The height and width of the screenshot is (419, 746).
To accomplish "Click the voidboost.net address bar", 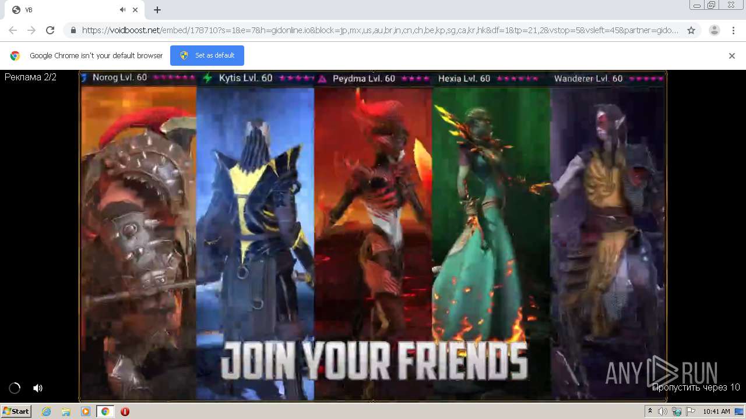I will 380,30.
